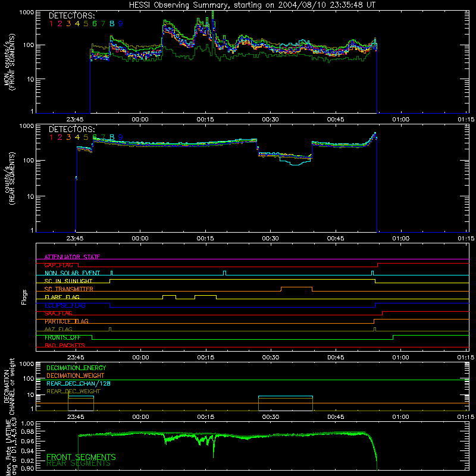Viewport: 476px width, 476px height.
Task: Select yellow detector 4 in the rear segments legend
Action: click(77, 137)
